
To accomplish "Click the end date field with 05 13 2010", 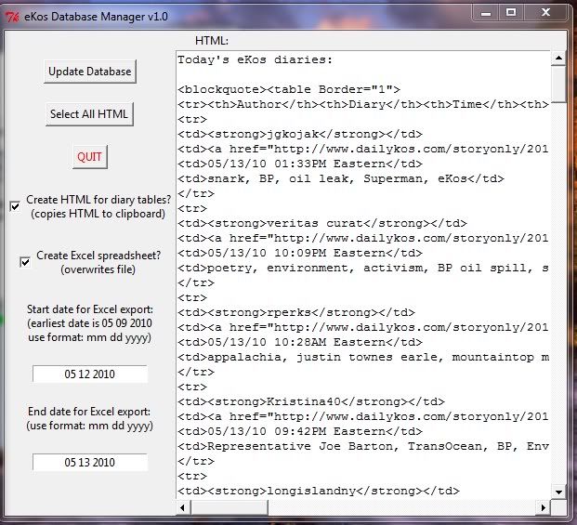I will click(x=90, y=462).
